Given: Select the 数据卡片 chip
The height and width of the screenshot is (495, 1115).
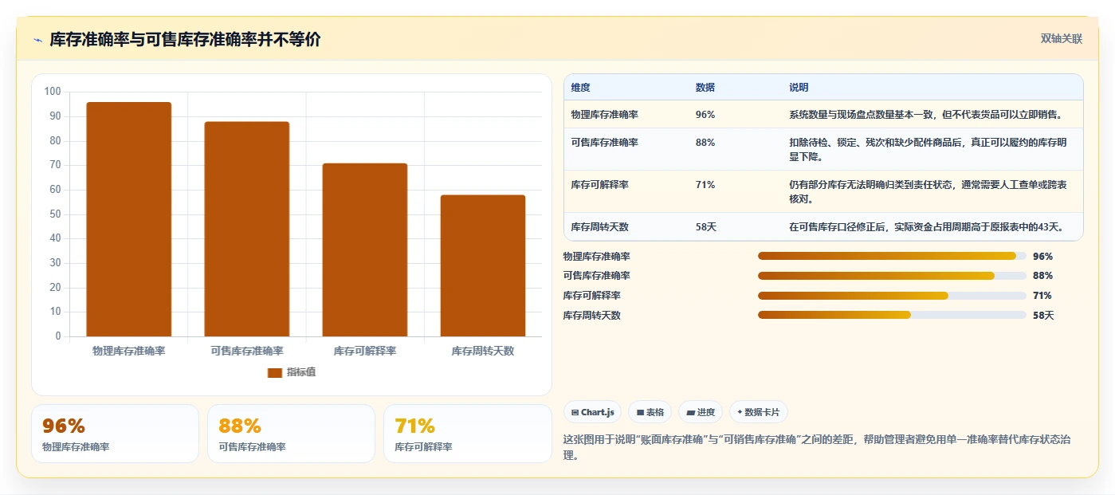Looking at the screenshot, I should click(759, 412).
